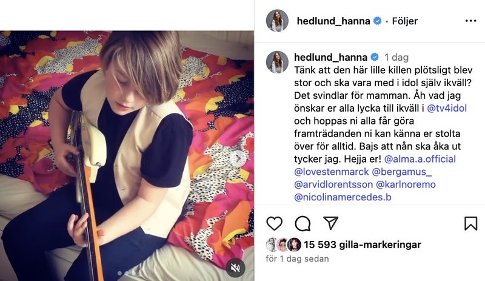Select the carousel pagination dots on video
The image size is (485, 281).
pos(127,273)
